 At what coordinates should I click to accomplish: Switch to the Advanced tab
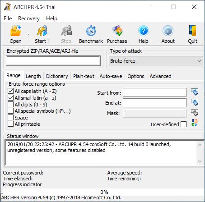160,76
